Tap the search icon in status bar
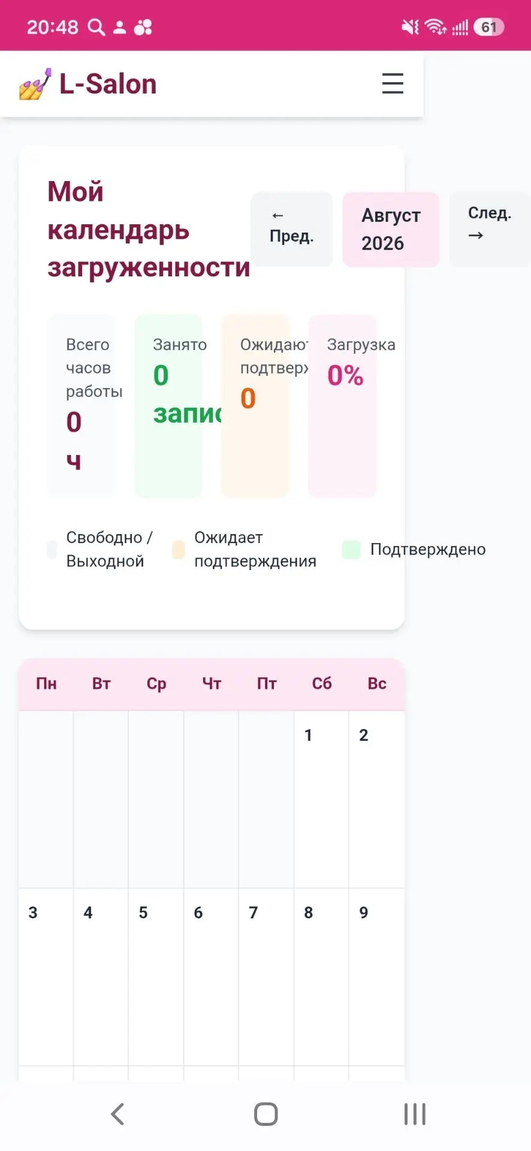 96,27
